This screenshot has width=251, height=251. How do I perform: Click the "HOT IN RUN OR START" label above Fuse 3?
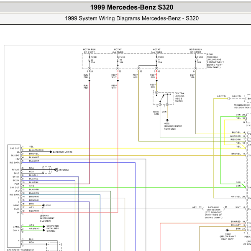pyautogui.click(x=196, y=51)
